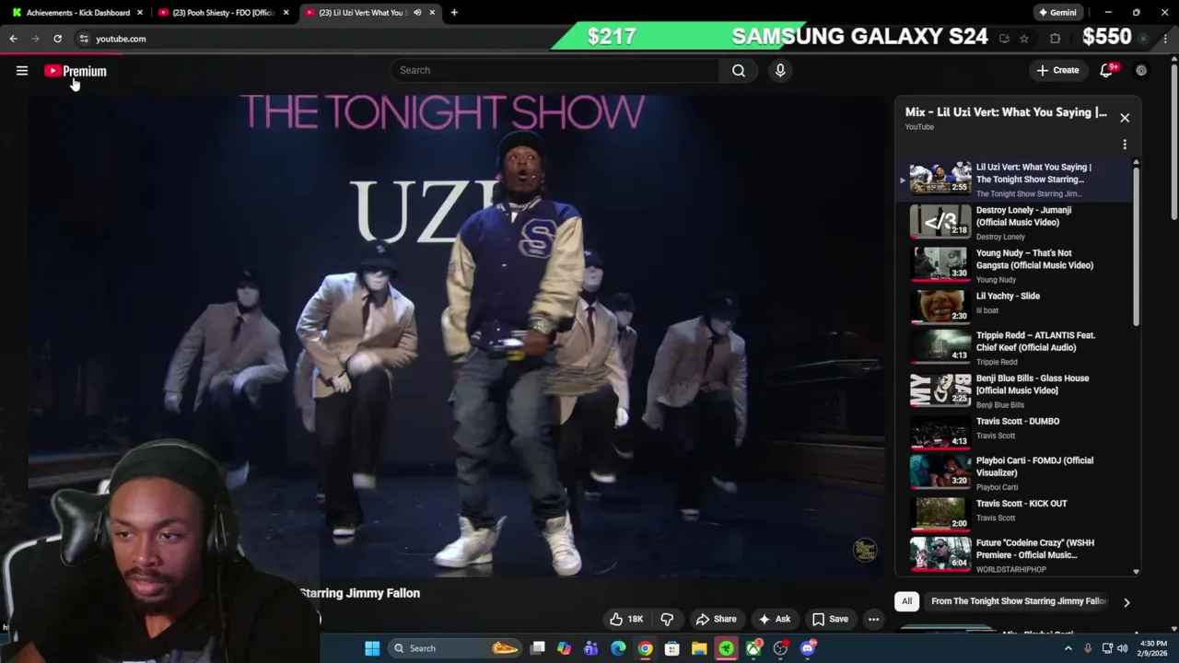This screenshot has height=663, width=1179.
Task: Play Young Nudy That's Not Gangsta video
Action: [1015, 265]
